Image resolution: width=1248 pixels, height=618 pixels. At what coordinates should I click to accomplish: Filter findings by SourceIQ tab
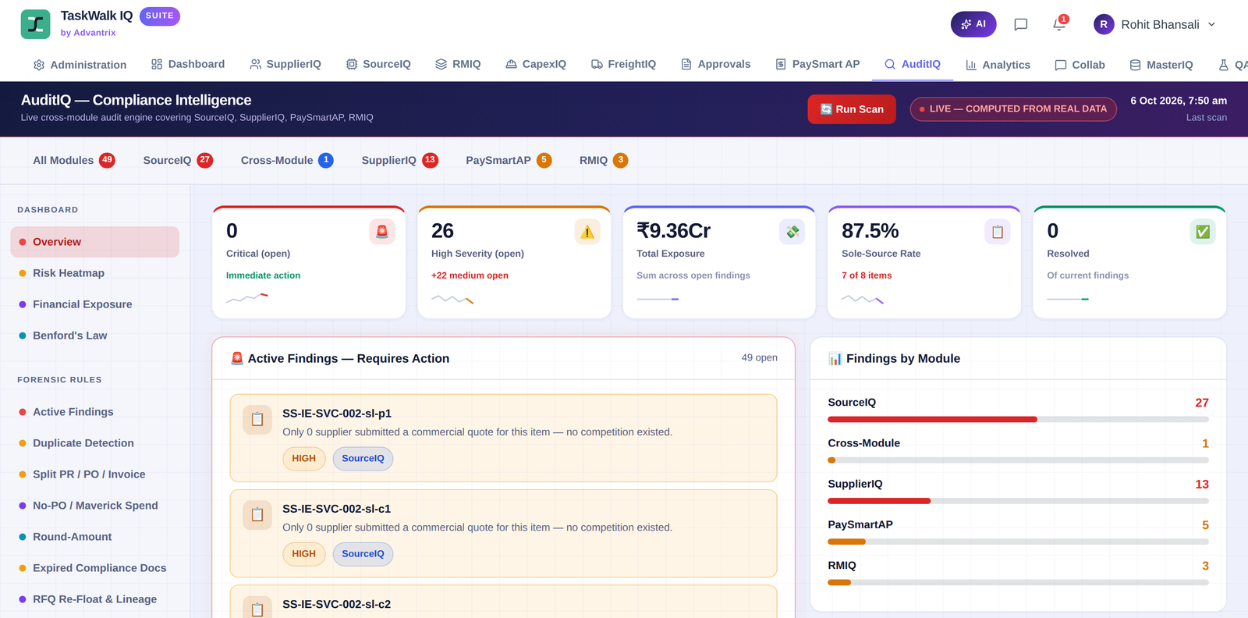pyautogui.click(x=178, y=160)
